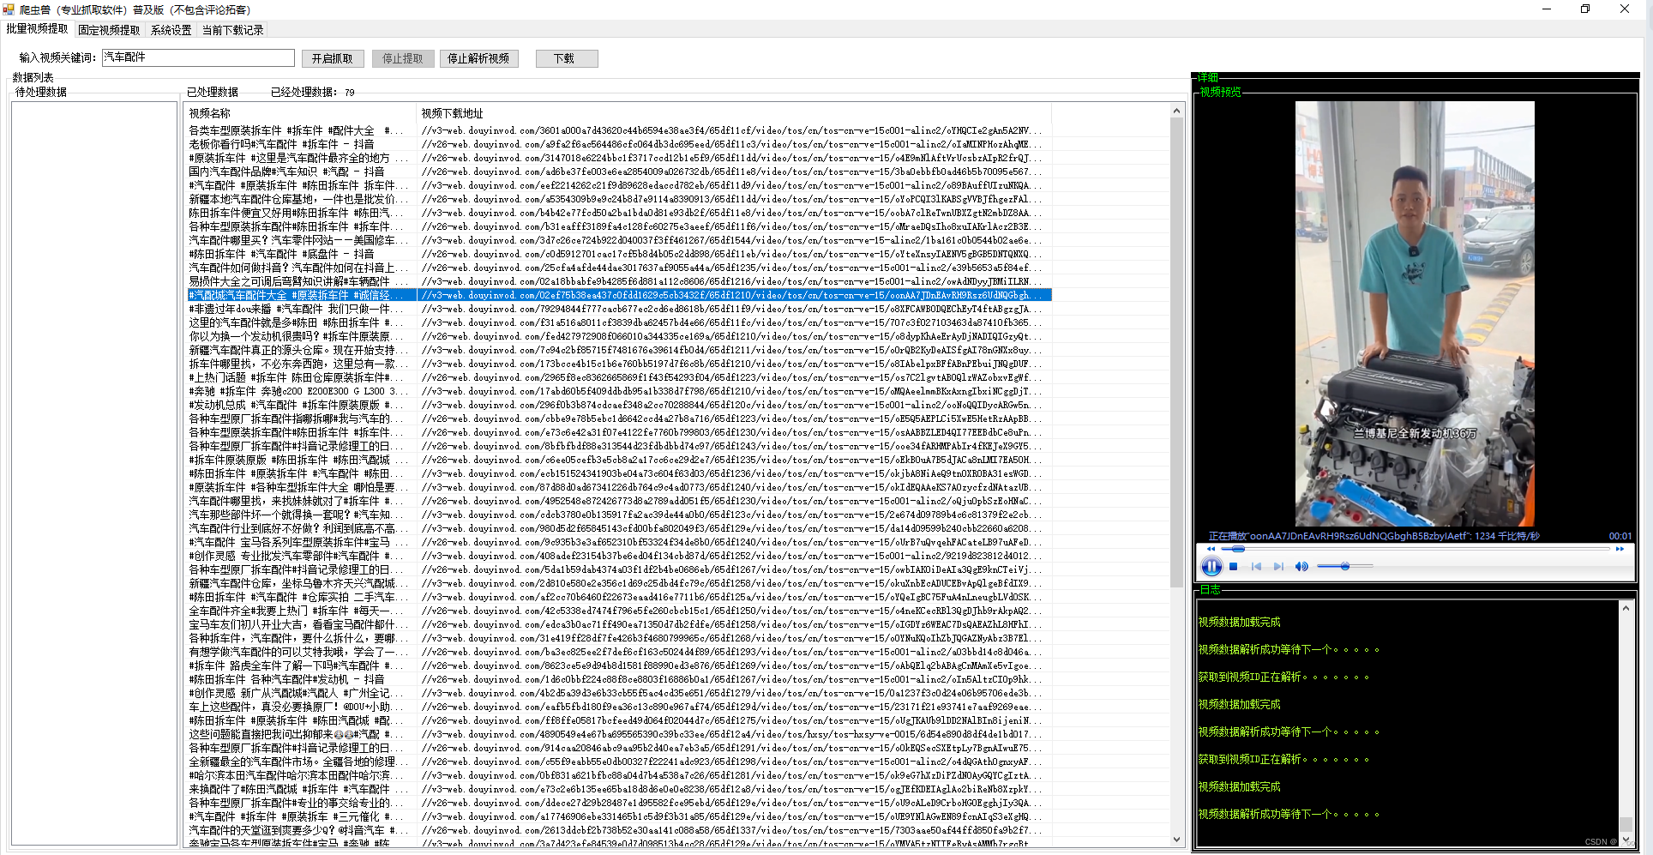Stop the video with the square button
Screen dimensions: 1653x855
click(1234, 566)
